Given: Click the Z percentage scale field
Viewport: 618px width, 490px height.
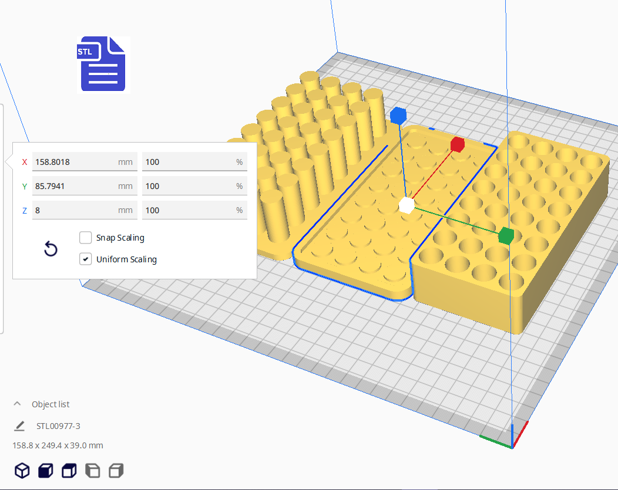Looking at the screenshot, I should click(188, 210).
